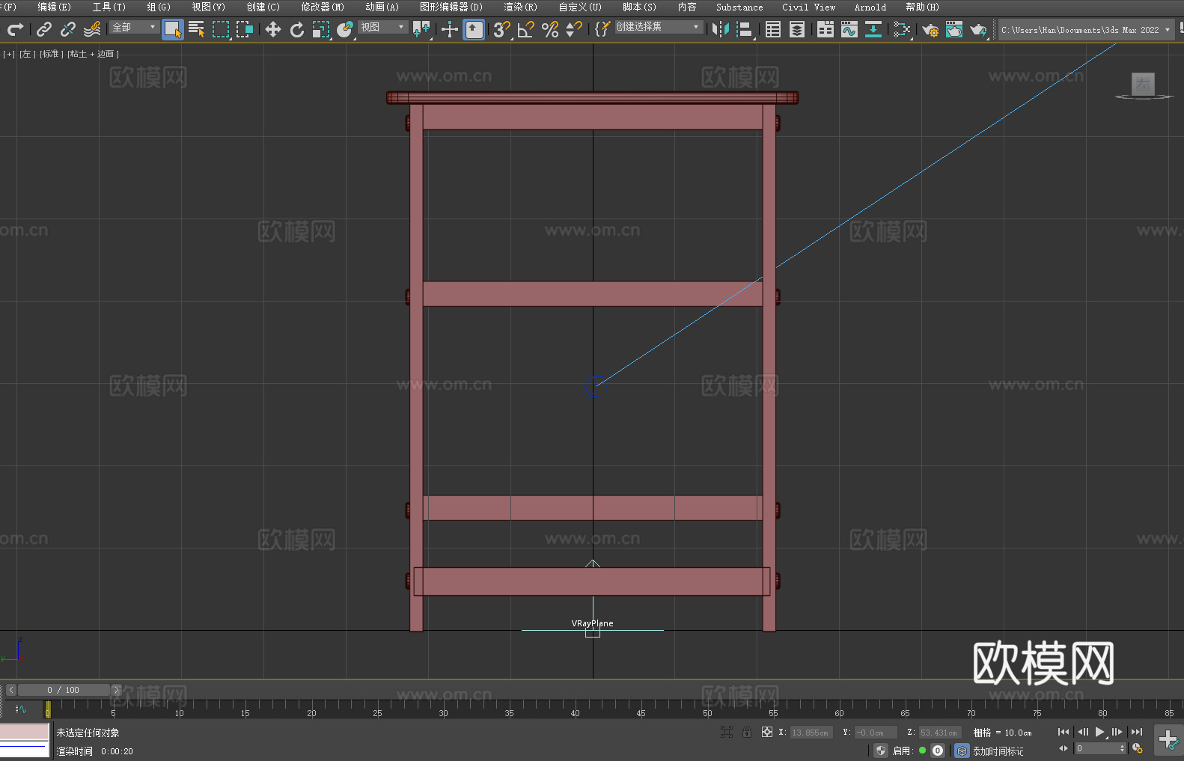Toggle Absolute/Offset transform type-in mode

pos(767,732)
